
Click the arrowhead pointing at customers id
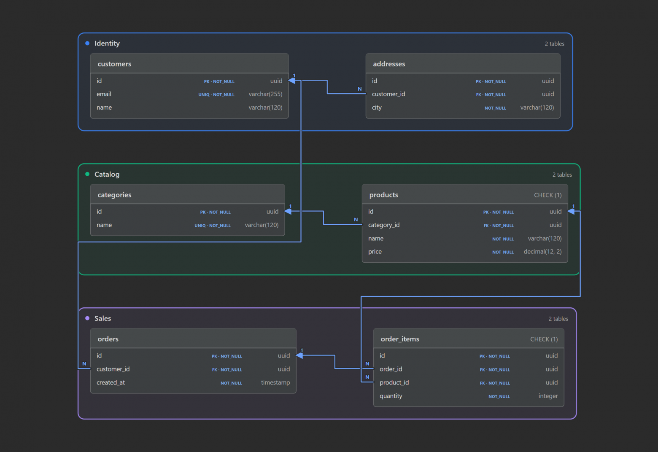[291, 80]
